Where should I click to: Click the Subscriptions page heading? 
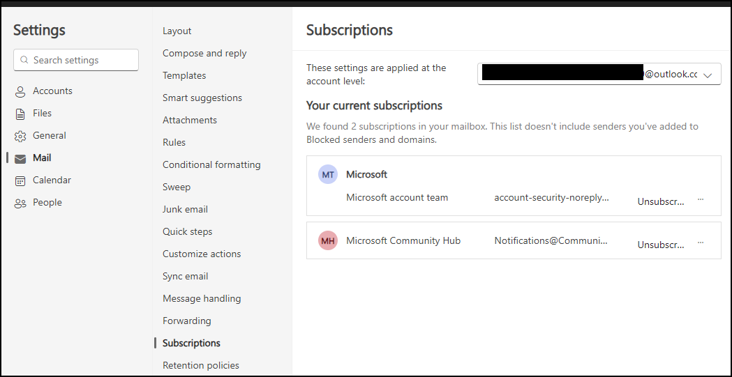coord(349,30)
